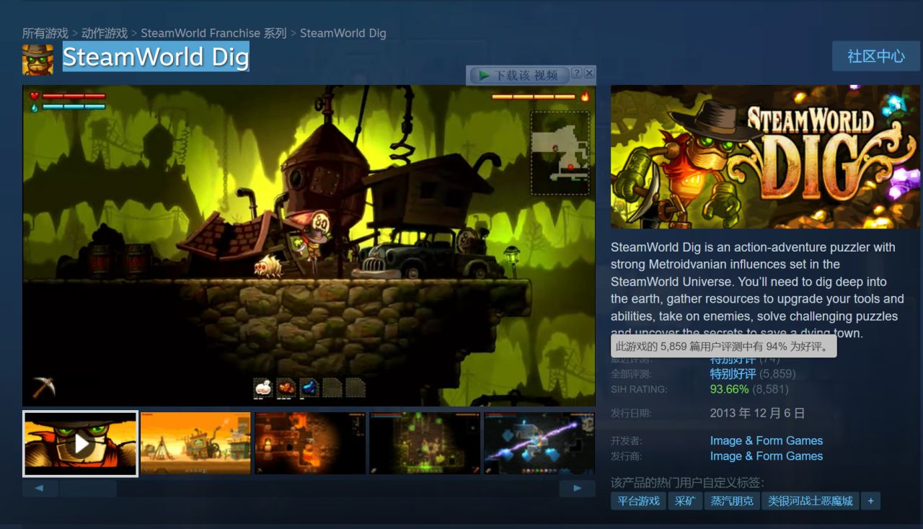Select the 采矿 tag
This screenshot has width=923, height=529.
tap(684, 501)
